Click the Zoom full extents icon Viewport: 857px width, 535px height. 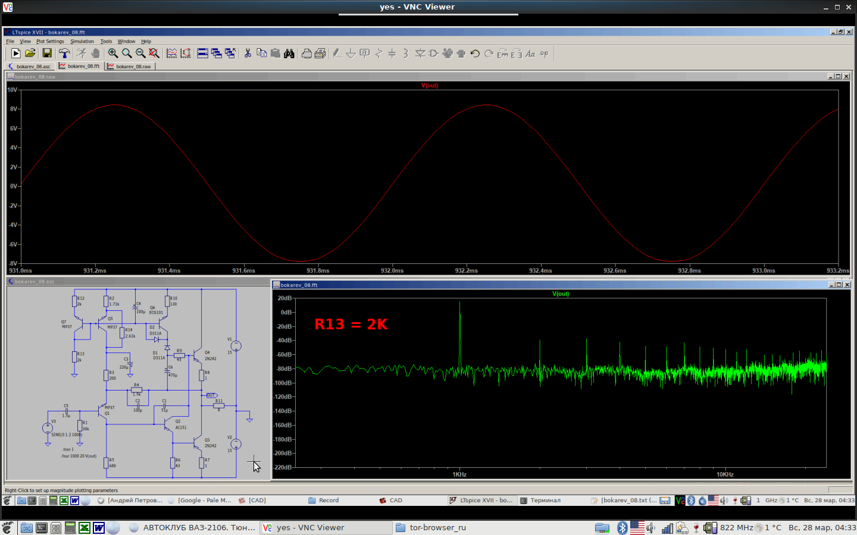(x=154, y=53)
